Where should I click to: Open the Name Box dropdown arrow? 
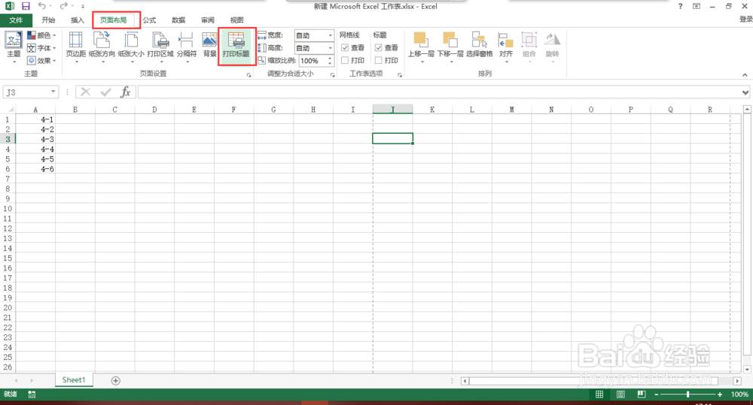pos(53,92)
